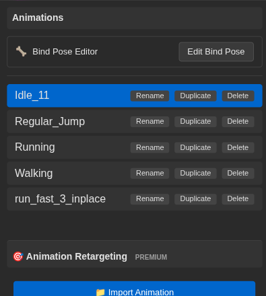The image size is (266, 296).
Task: Select the run_fast_3_inplace animation name
Action: (x=60, y=199)
